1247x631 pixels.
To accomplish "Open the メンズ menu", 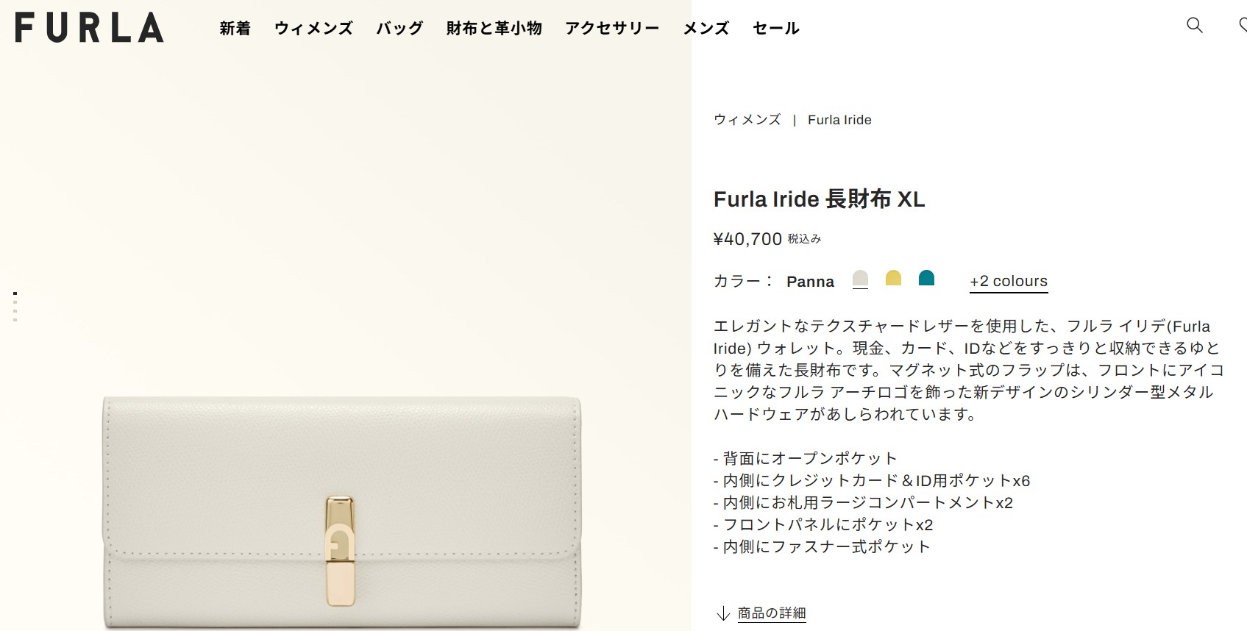I will 706,29.
